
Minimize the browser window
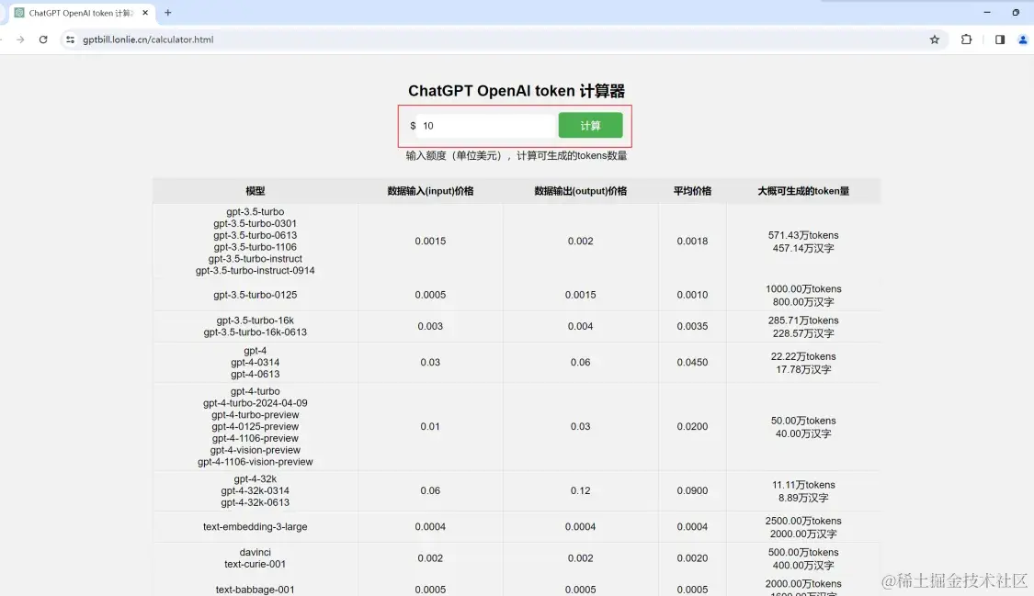point(987,12)
